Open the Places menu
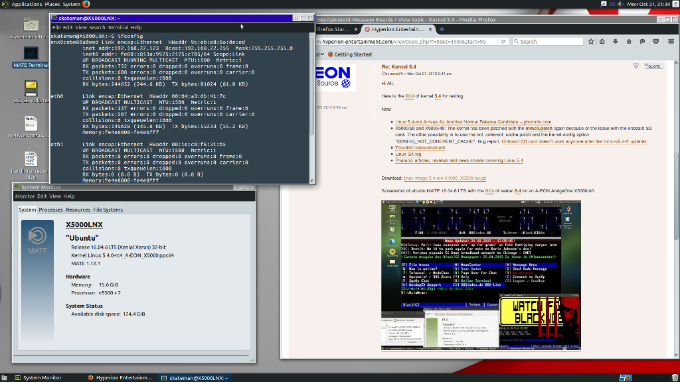 [x=52, y=4]
